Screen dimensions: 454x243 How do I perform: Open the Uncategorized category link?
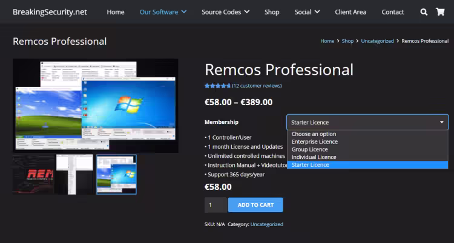point(267,224)
